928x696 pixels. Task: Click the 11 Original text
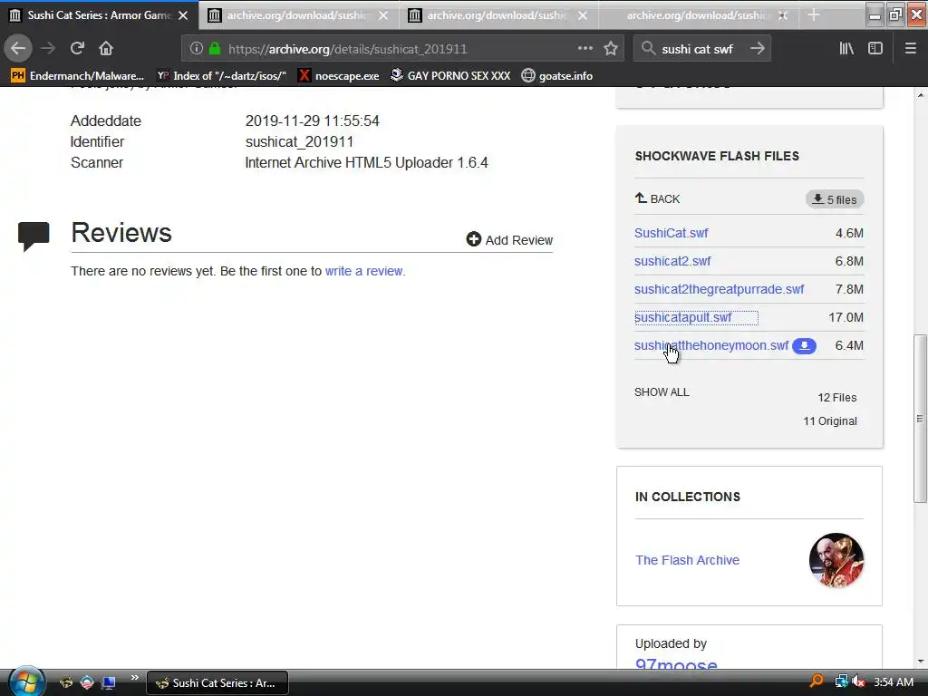coord(830,421)
